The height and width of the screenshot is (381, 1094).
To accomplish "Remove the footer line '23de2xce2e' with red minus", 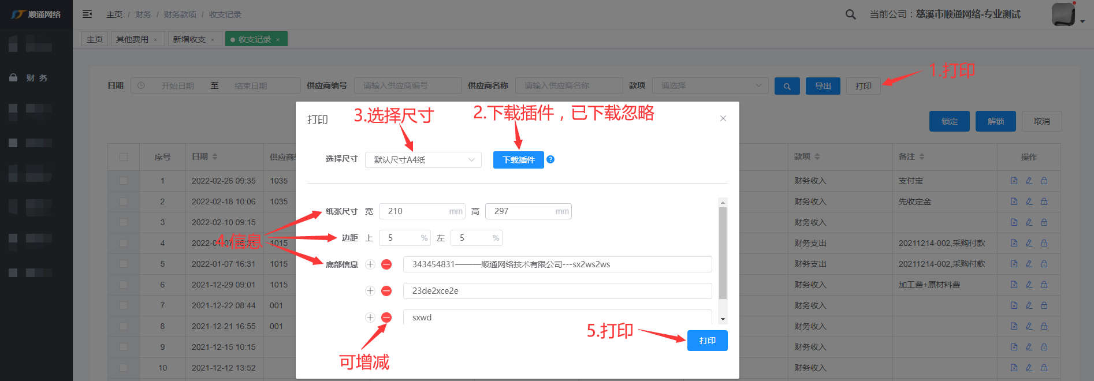I will [x=386, y=291].
